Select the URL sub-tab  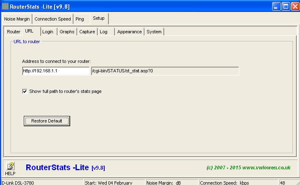tap(29, 31)
